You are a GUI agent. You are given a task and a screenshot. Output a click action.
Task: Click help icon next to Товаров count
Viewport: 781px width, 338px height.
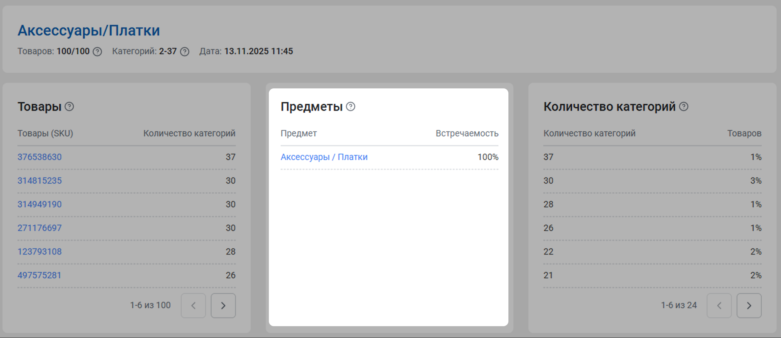coord(97,52)
